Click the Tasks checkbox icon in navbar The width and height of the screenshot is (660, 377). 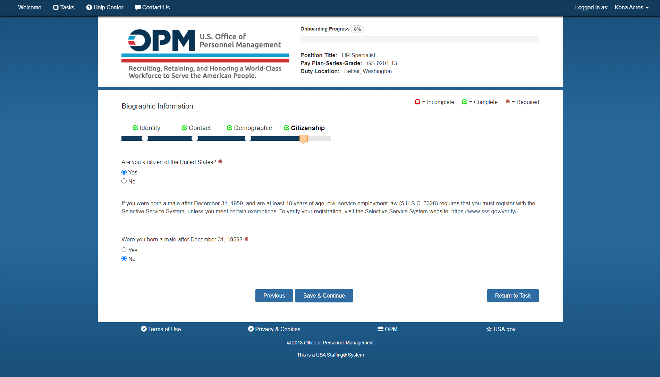[56, 8]
